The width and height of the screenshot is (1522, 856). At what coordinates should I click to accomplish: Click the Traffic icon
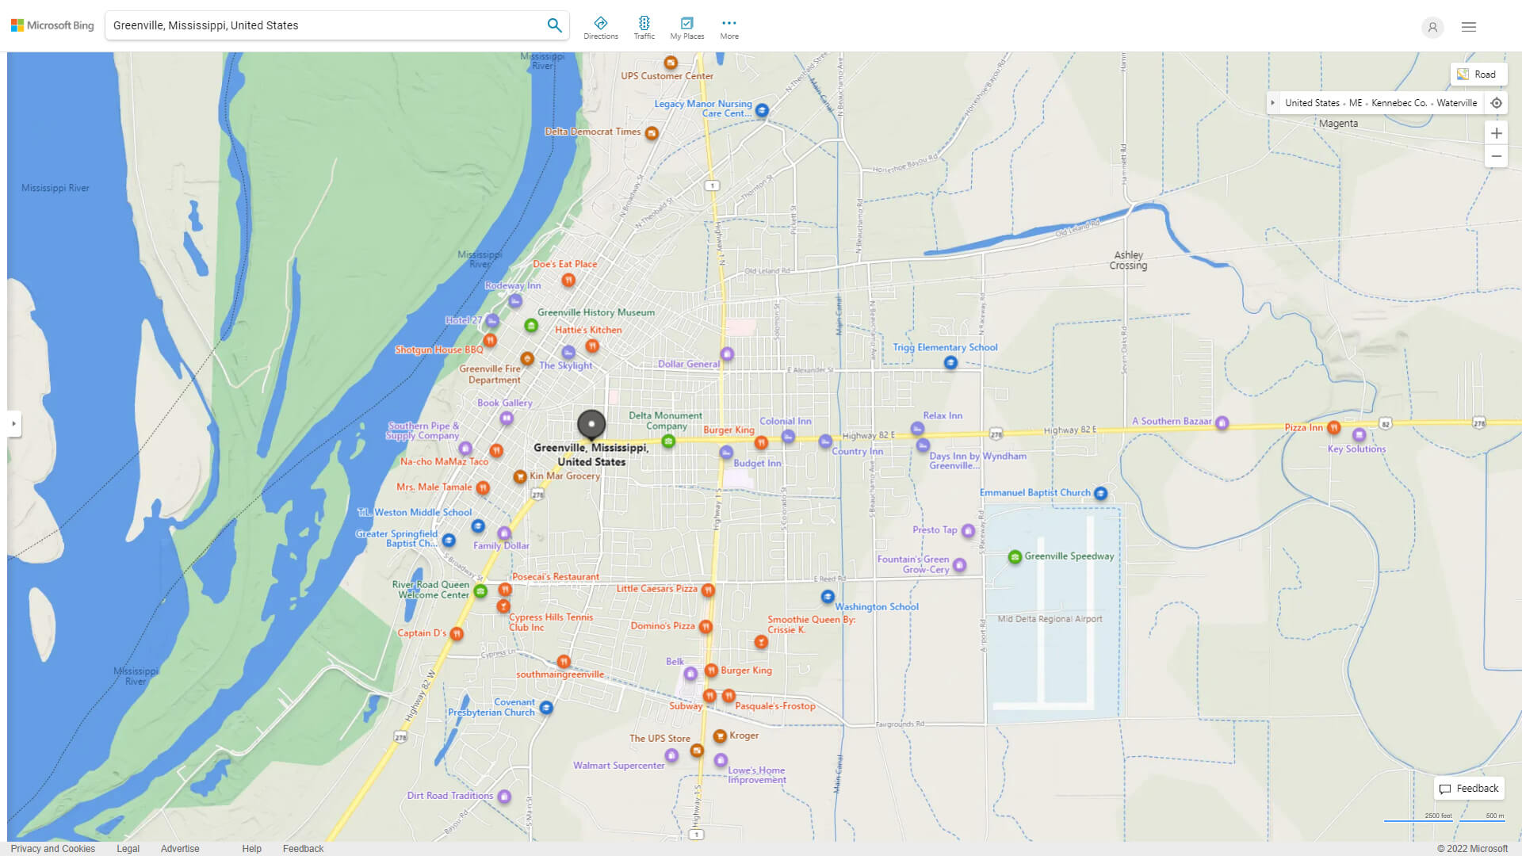click(644, 23)
